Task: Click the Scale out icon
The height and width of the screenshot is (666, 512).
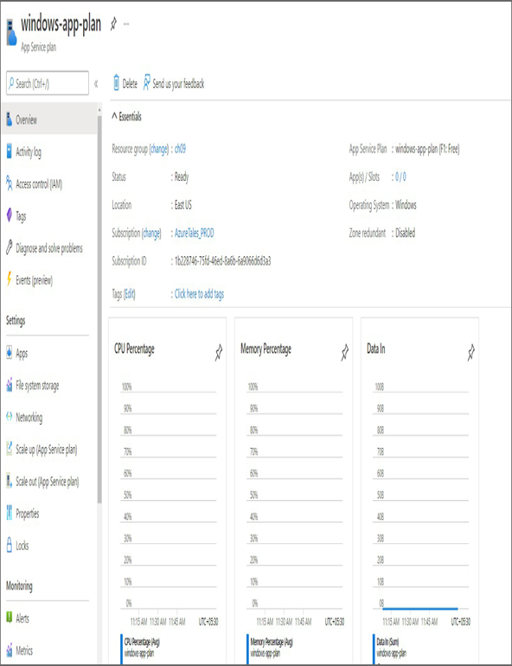Action: click(9, 481)
